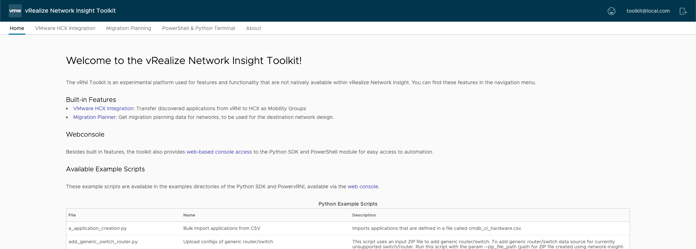Click the Description column header

pyautogui.click(x=364, y=215)
